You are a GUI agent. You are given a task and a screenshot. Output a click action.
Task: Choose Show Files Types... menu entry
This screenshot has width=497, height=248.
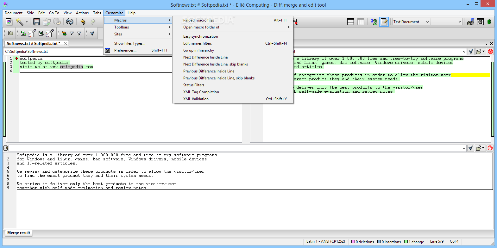(138, 43)
